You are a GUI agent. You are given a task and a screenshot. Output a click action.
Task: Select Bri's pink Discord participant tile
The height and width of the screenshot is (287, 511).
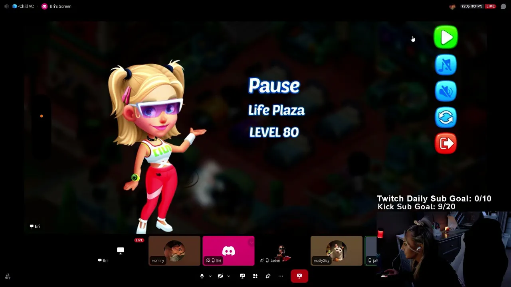228,251
